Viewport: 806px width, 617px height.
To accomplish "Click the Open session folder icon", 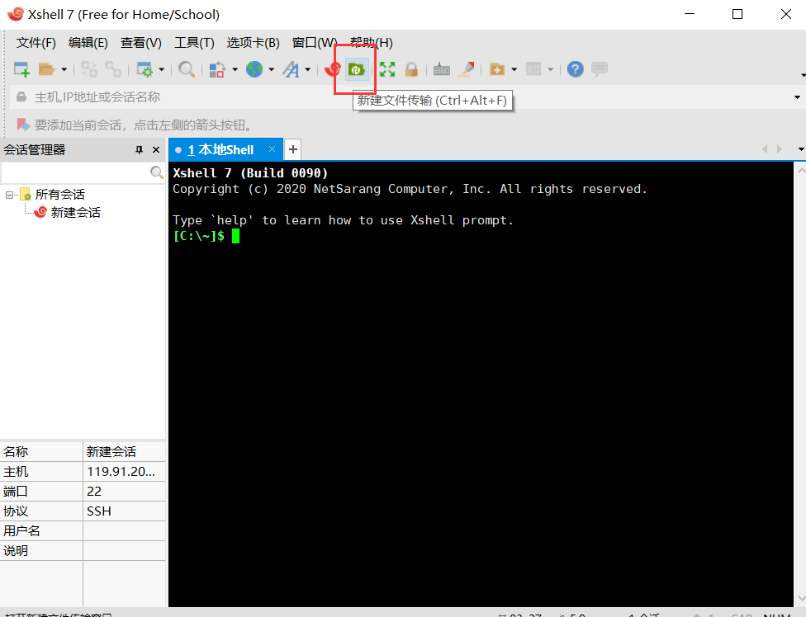I will [47, 69].
